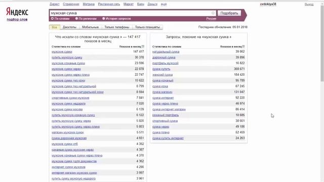Open the 'ещё' services dropdown
The height and width of the screenshot is (182, 324).
pyautogui.click(x=164, y=4)
